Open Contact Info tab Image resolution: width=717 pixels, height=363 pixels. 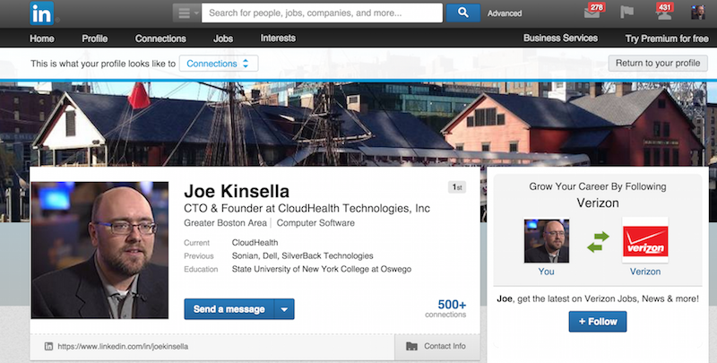[x=437, y=346]
